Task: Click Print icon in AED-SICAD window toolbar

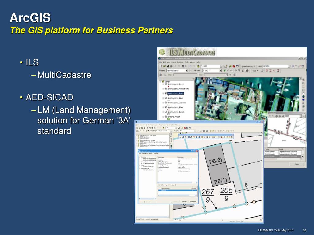Action: 144,128
